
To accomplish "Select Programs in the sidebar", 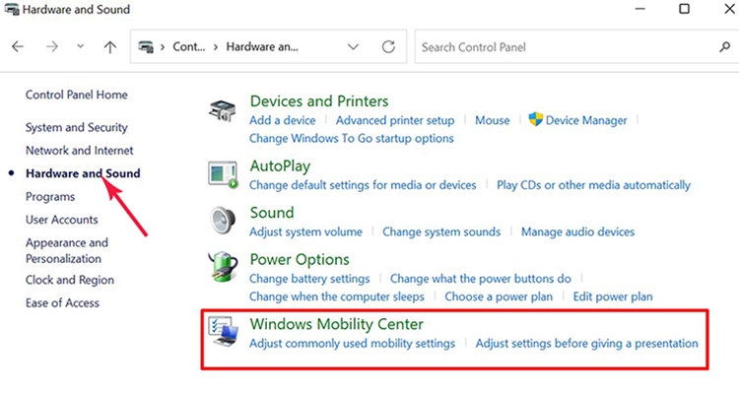I will (50, 197).
